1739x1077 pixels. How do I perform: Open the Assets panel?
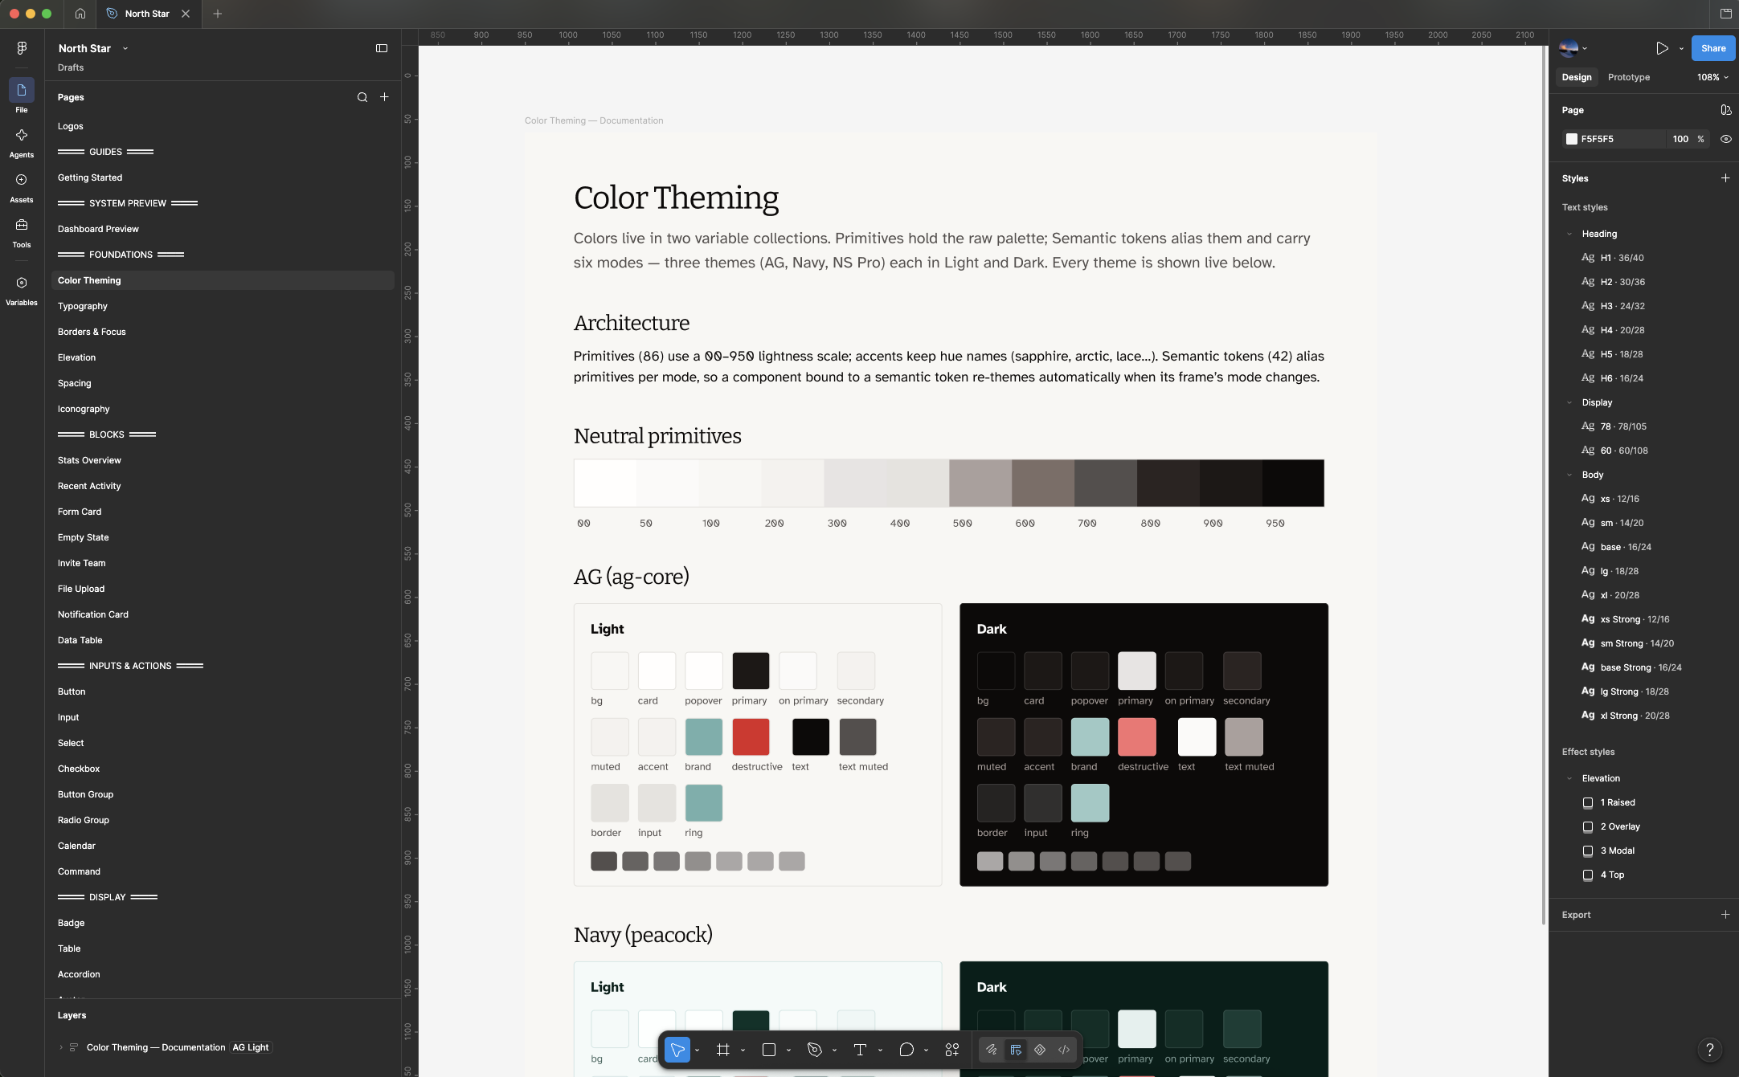click(x=22, y=187)
